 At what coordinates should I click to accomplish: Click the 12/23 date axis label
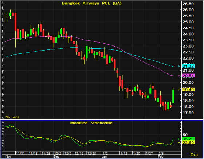pos(92,154)
